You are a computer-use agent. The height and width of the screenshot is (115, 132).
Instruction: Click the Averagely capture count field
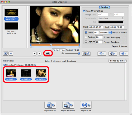point(99,37)
